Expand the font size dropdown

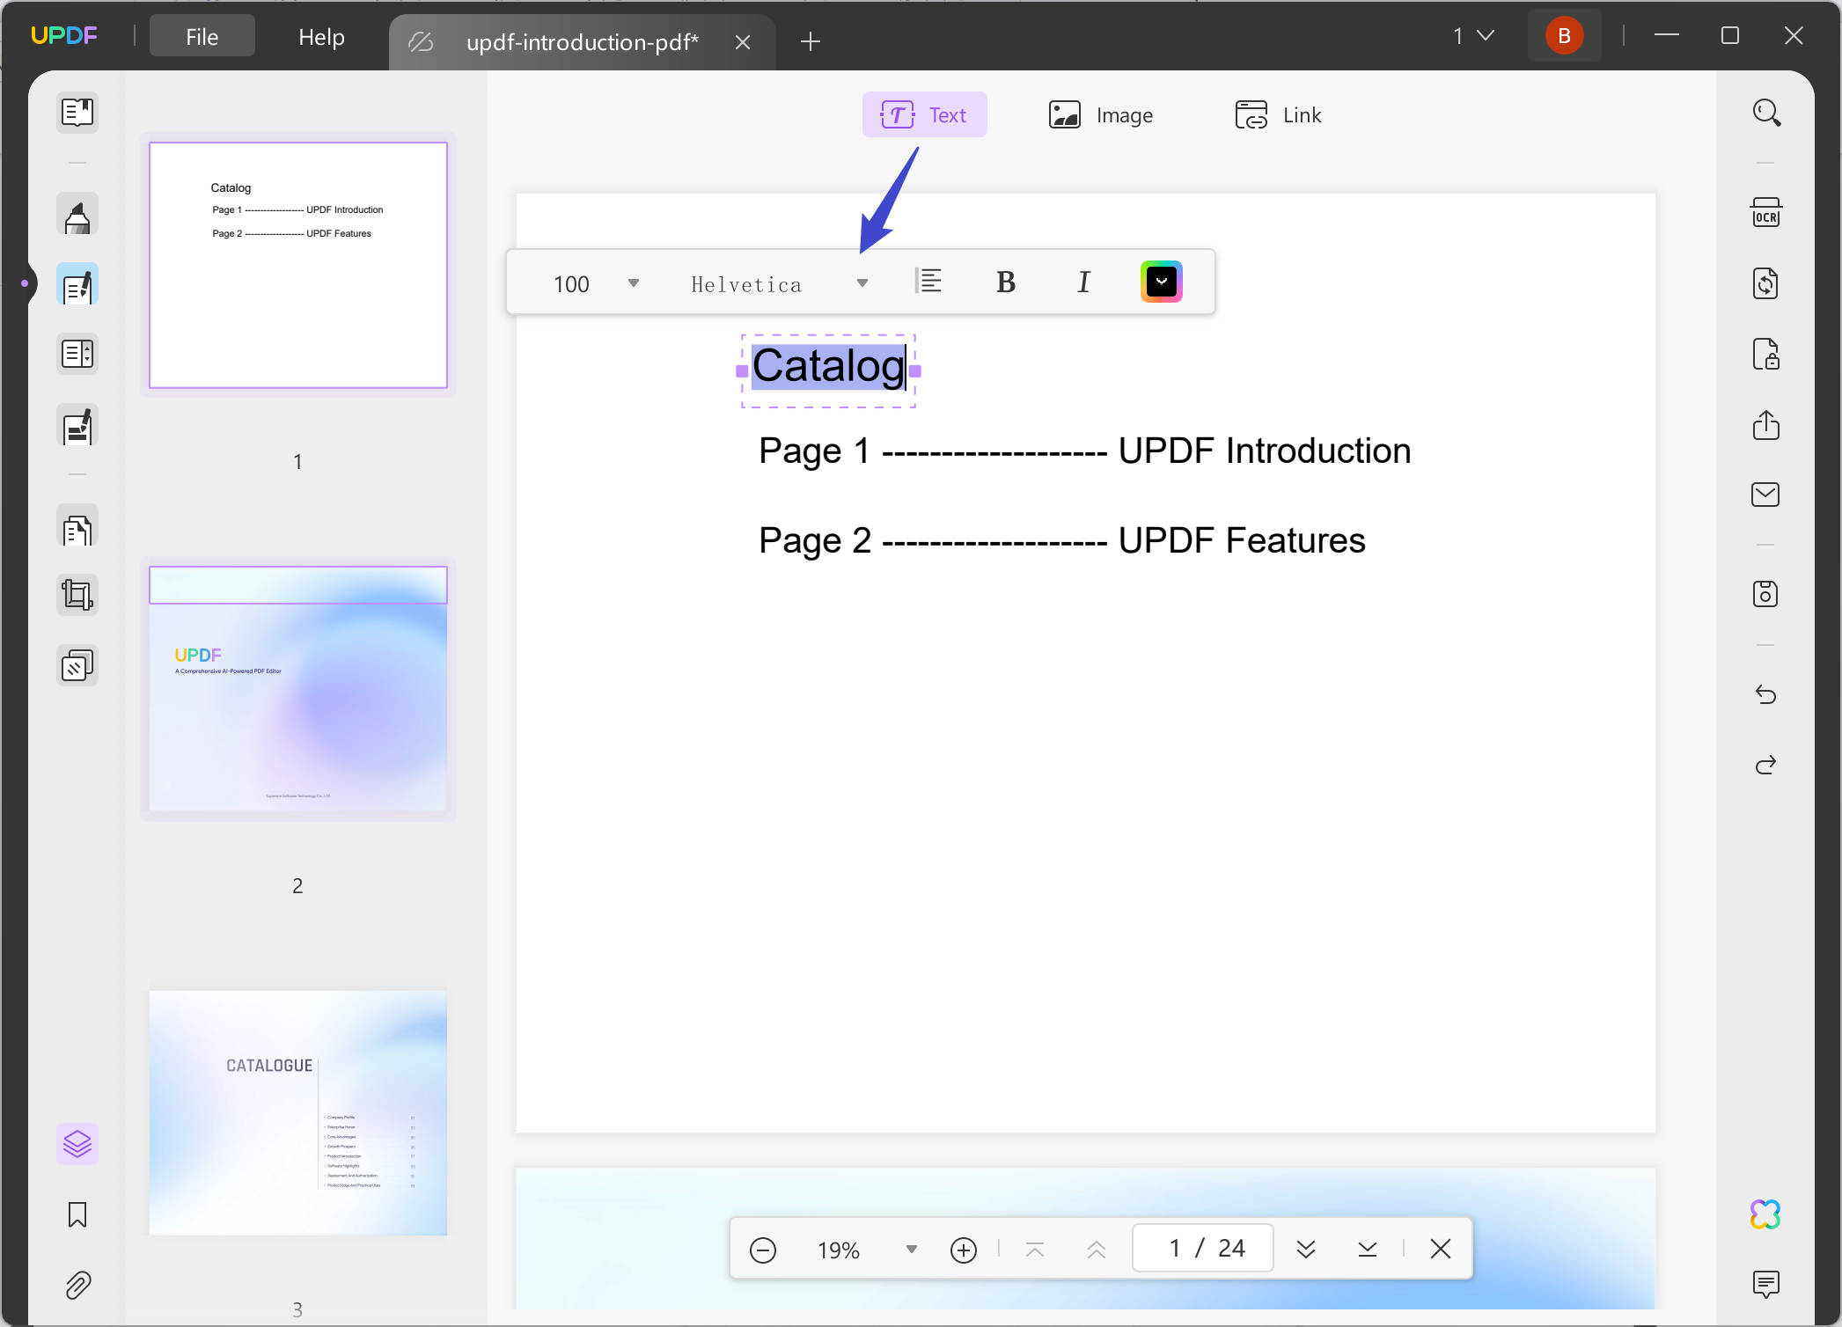(x=633, y=283)
